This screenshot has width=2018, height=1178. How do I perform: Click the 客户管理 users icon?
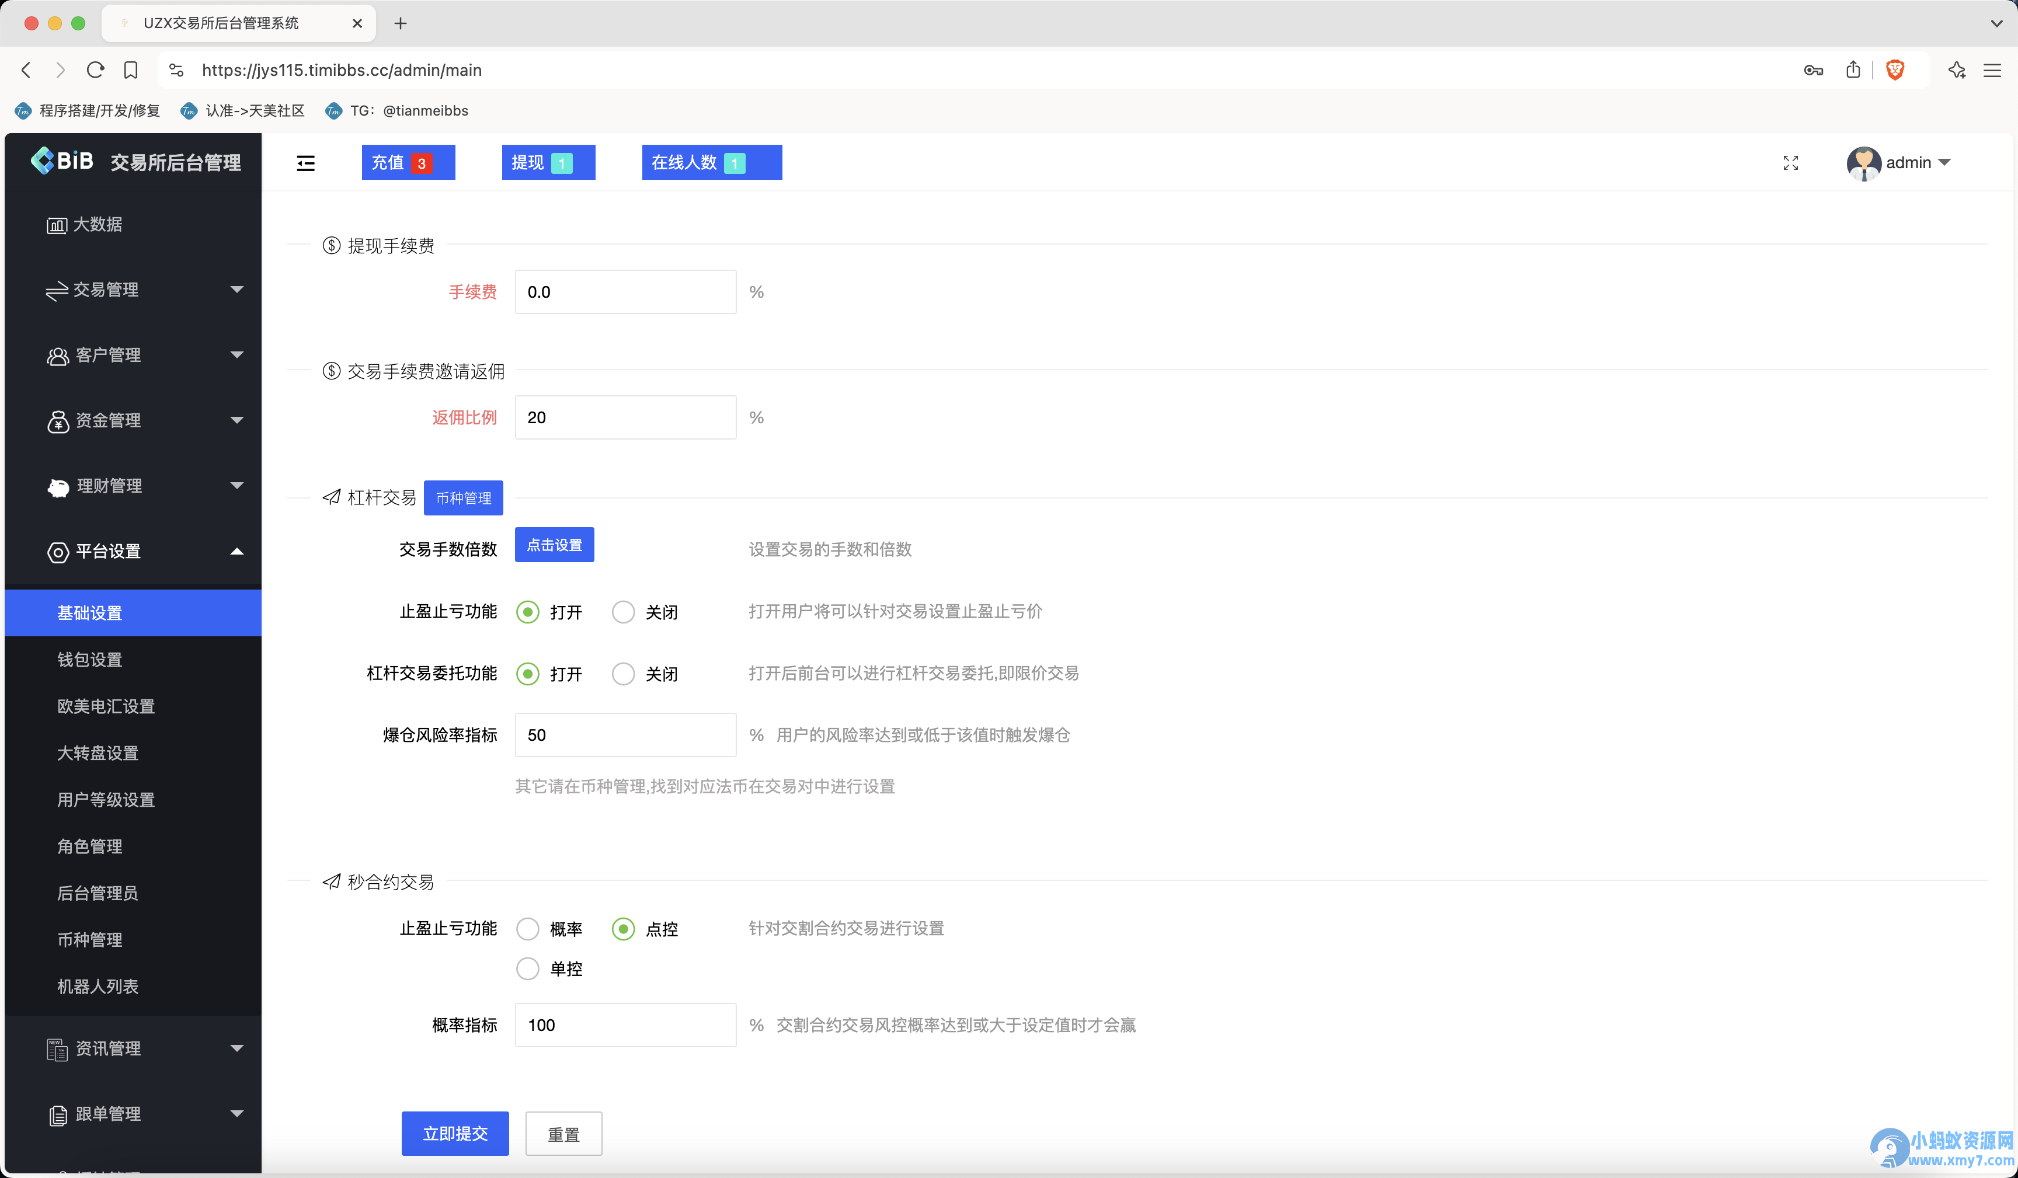[58, 356]
